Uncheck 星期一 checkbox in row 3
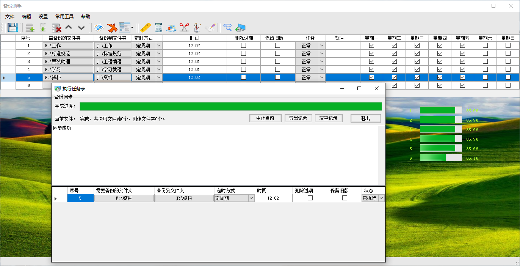Image resolution: width=520 pixels, height=266 pixels. pos(371,61)
